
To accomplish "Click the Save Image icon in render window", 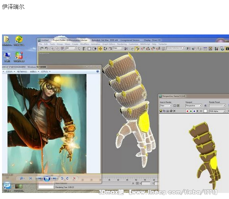I will click(161, 111).
